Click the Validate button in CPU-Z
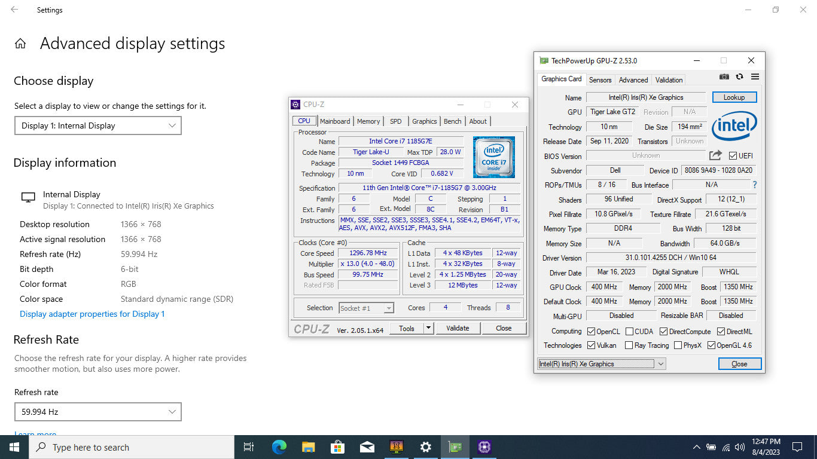This screenshot has width=817, height=459. (x=458, y=328)
